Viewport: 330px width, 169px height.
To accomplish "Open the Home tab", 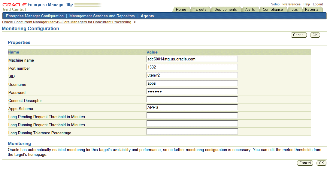I will [x=181, y=10].
